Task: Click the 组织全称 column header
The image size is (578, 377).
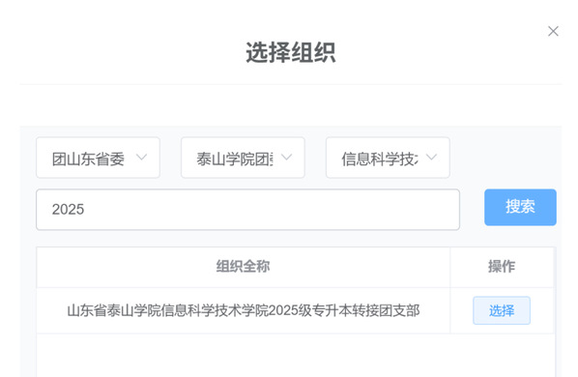Action: [243, 266]
